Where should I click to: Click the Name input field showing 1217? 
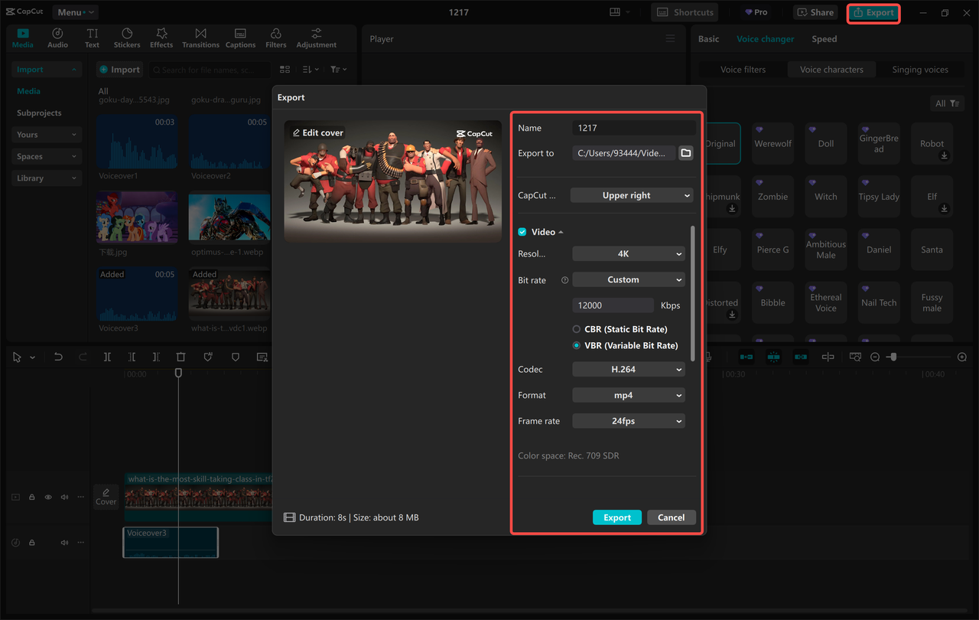(634, 127)
